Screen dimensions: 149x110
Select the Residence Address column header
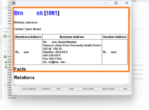[28, 37]
